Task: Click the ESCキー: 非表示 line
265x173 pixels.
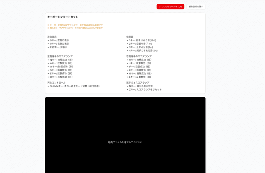Action: [x=59, y=47]
